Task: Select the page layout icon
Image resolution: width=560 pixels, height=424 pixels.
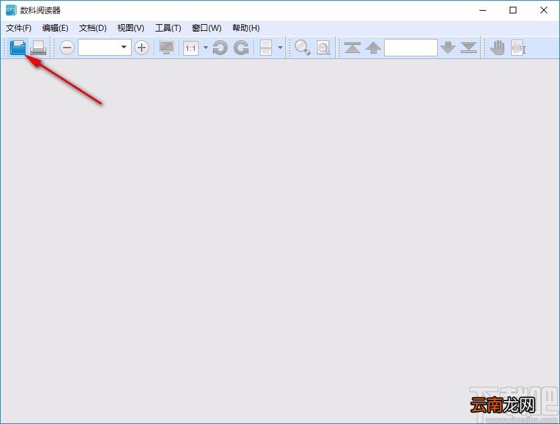Action: point(266,48)
